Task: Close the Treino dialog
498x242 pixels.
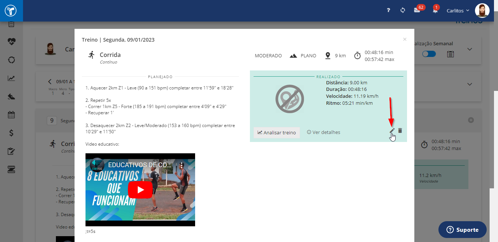Action: pyautogui.click(x=404, y=39)
